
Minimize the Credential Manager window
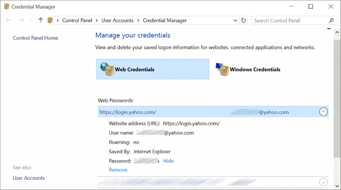point(291,6)
